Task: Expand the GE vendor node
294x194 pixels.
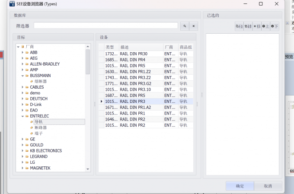Action: click(22, 139)
